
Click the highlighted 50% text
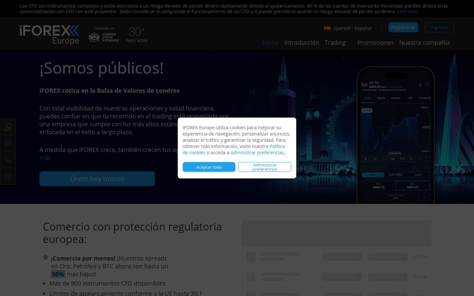click(x=58, y=274)
